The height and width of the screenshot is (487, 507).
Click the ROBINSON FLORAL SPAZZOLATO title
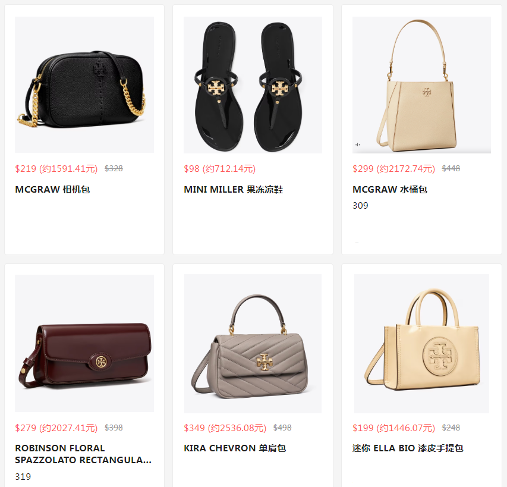[x=83, y=454]
